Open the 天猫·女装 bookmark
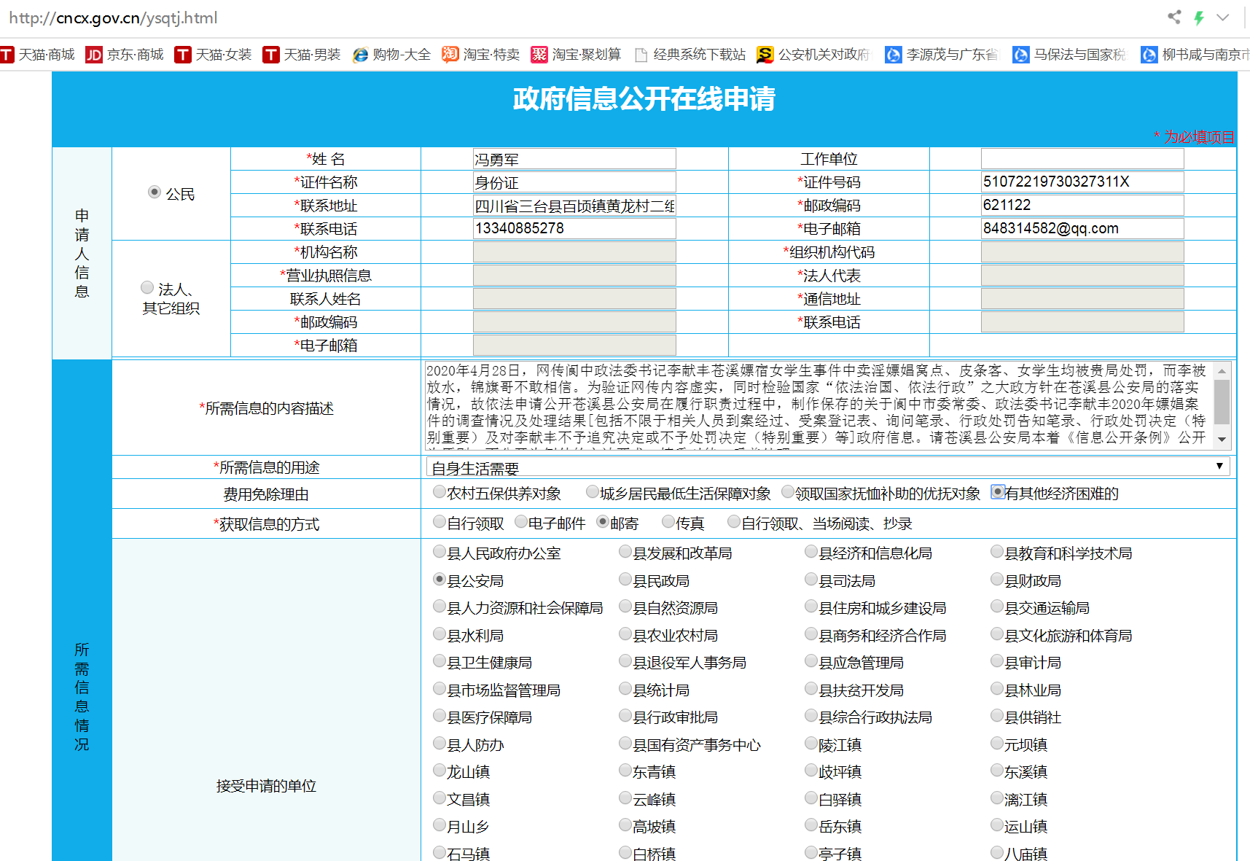The width and height of the screenshot is (1250, 861). coord(214,55)
